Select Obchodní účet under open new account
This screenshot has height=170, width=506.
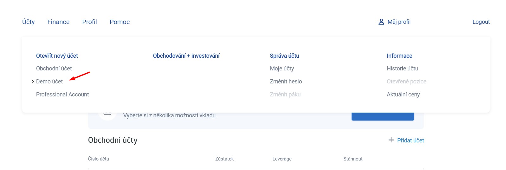54,69
